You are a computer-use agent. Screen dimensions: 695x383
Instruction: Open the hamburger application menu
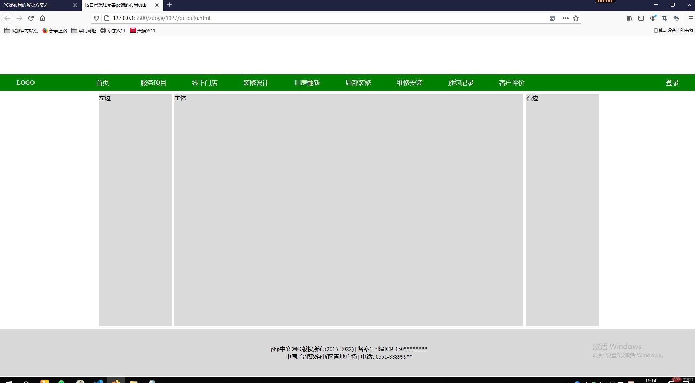[x=691, y=18]
